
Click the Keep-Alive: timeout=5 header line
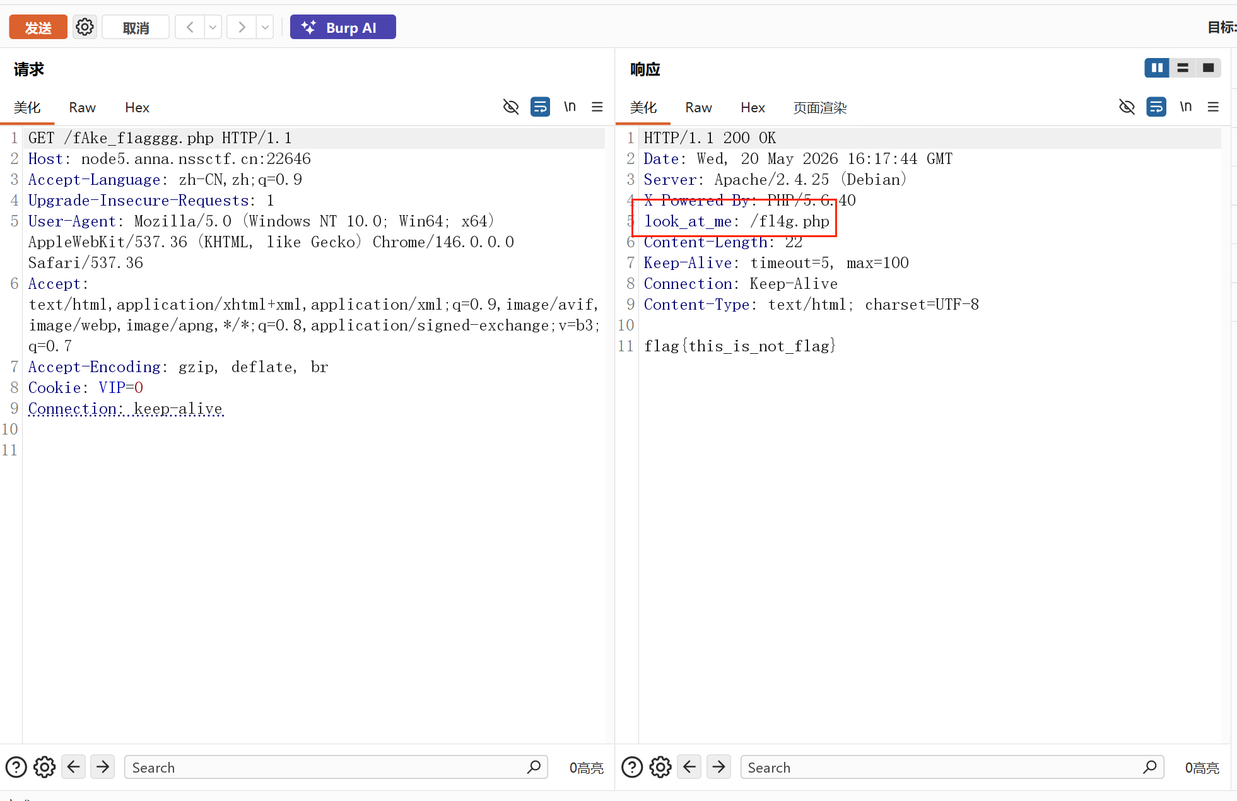776,263
